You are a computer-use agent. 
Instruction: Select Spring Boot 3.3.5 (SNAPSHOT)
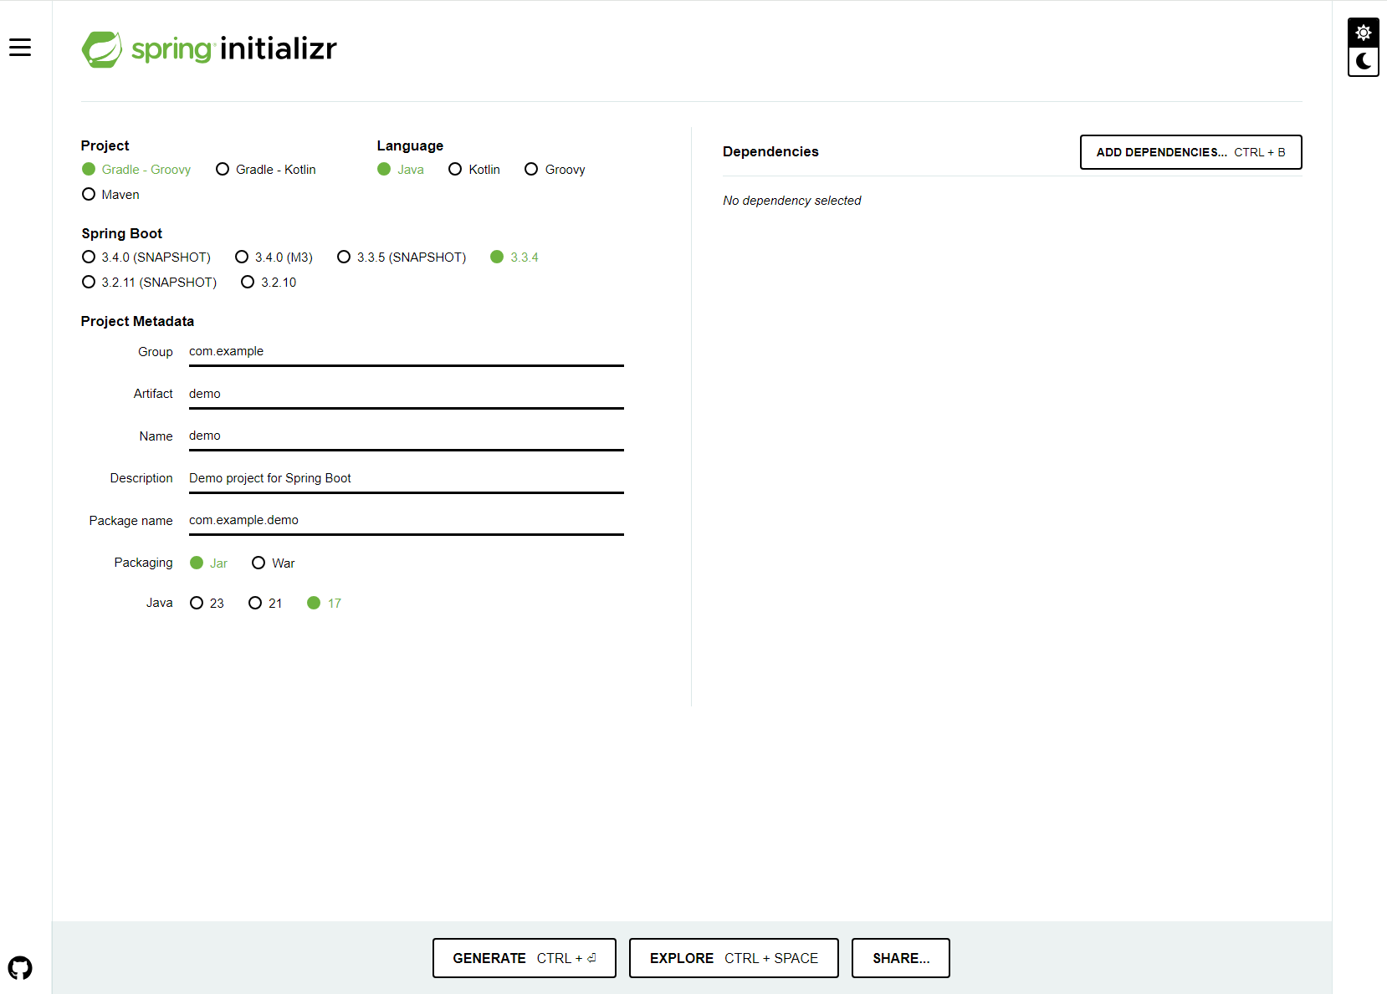402,257
